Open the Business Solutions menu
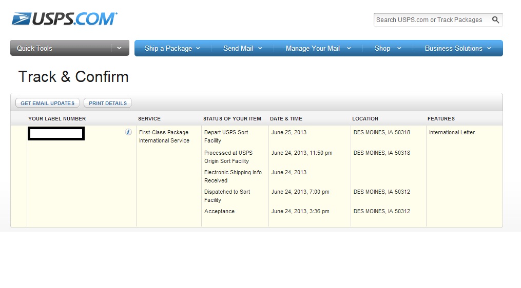This screenshot has width=521, height=288. point(457,49)
